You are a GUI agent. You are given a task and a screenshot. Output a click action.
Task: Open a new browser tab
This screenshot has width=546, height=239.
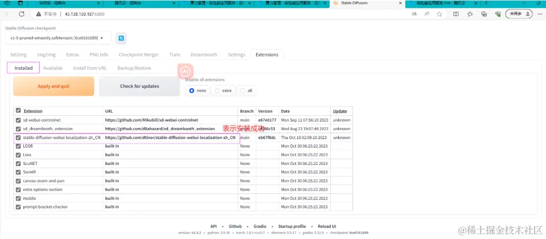pyautogui.click(x=486, y=3)
